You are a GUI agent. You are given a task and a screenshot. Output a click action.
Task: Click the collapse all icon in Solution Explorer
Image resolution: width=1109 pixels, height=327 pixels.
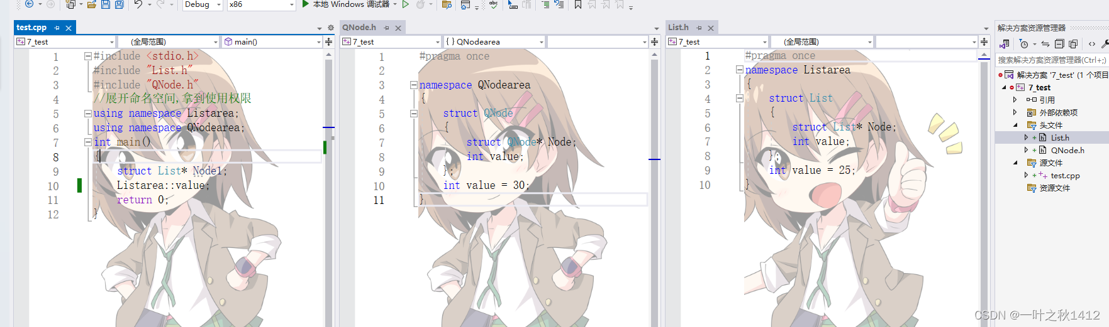pyautogui.click(x=1059, y=43)
